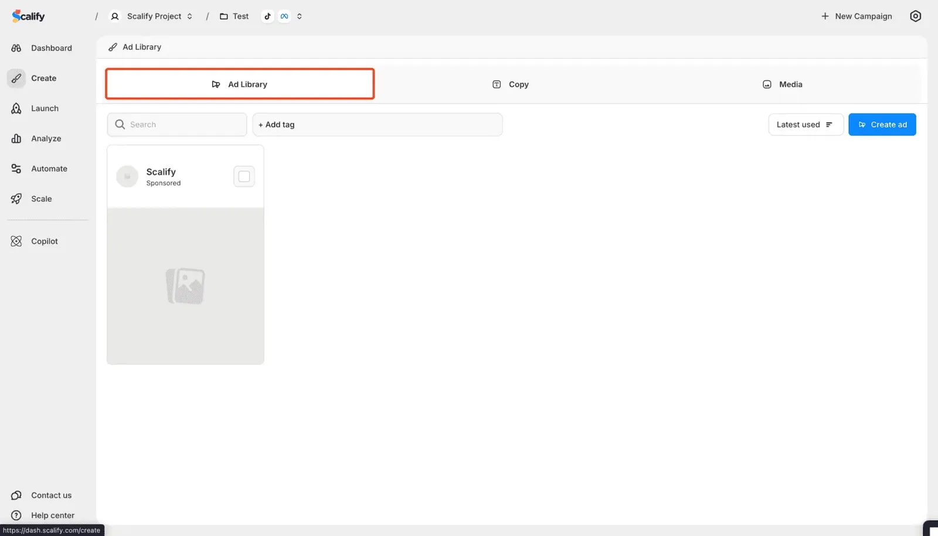
Task: Open the platform switcher chevrons
Action: click(x=300, y=16)
